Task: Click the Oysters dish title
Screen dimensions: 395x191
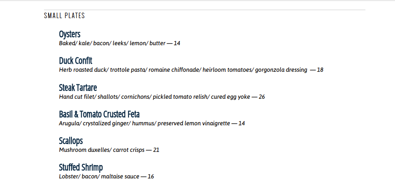Action: pos(70,34)
